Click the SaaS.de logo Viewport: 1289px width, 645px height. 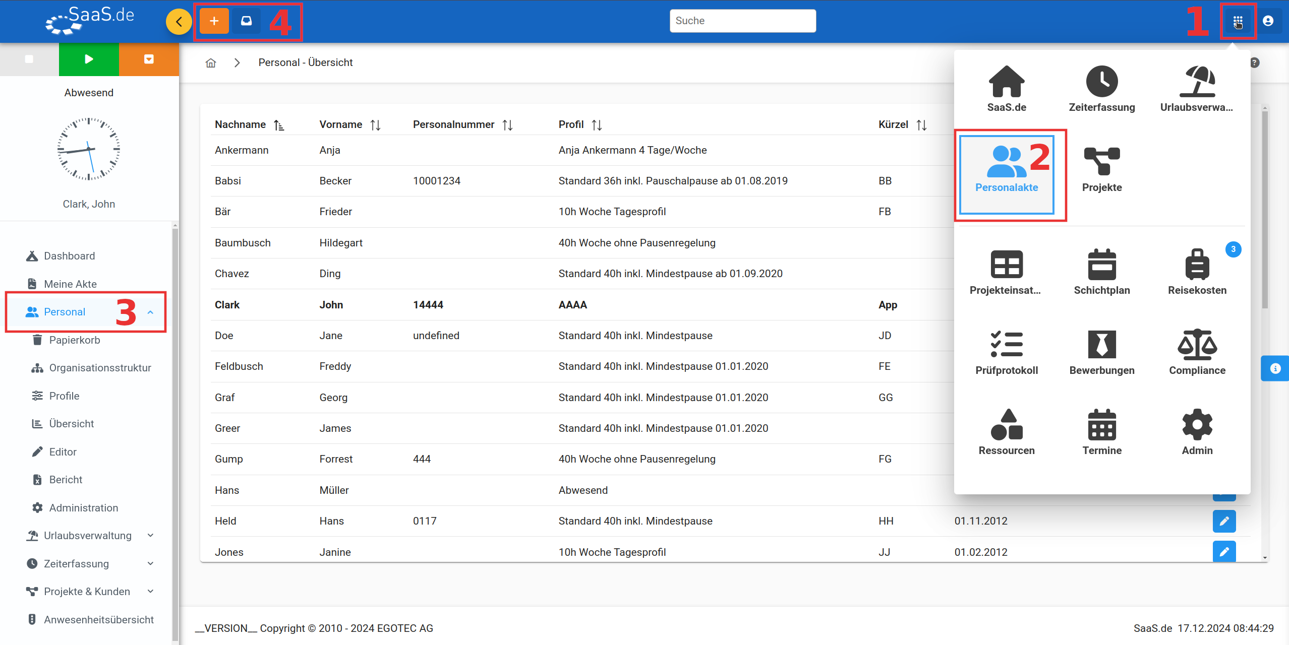(90, 20)
